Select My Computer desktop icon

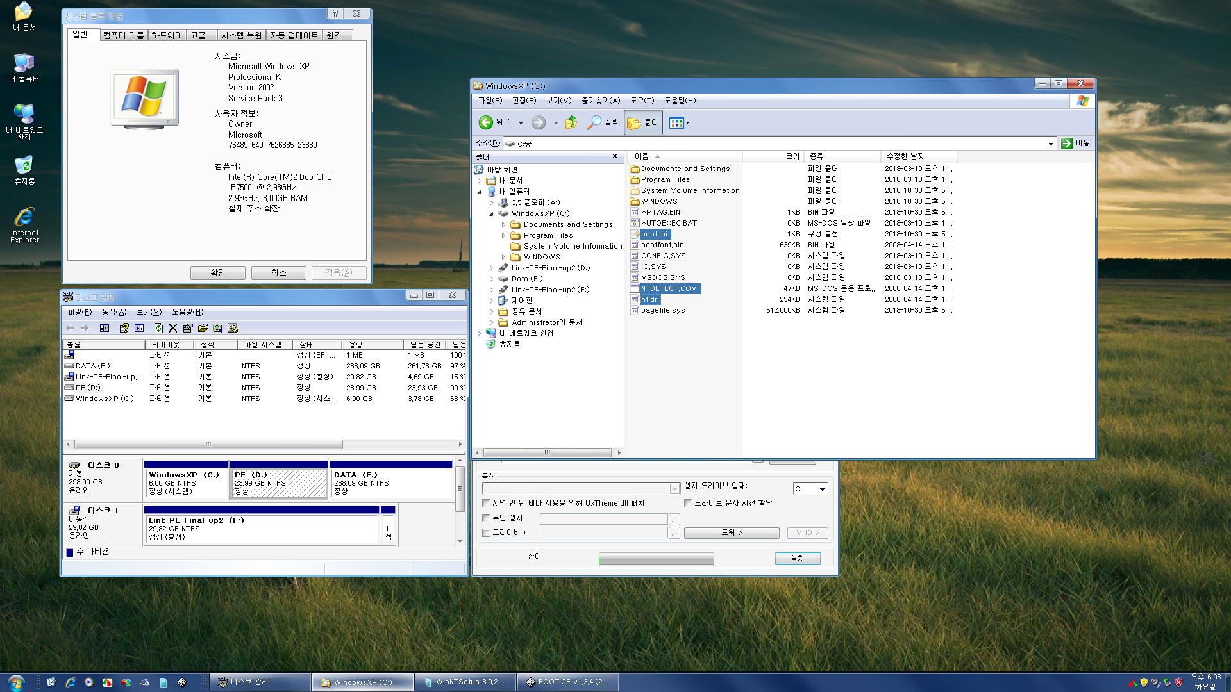24,68
